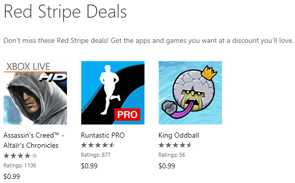Screen dimensions: 295x183
Task: Click the Assassin's Creed Altaïr's Chronicles title
Action: click(34, 140)
